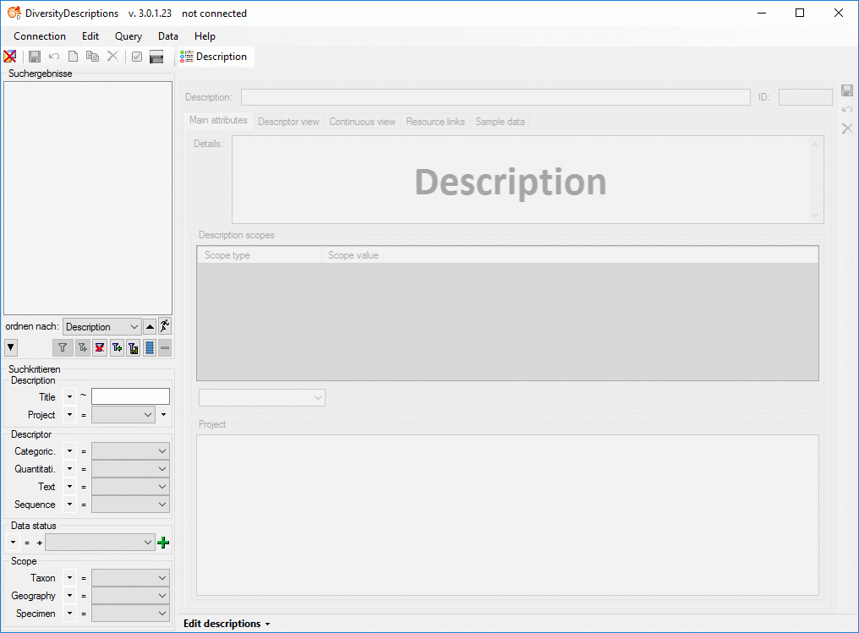
Task: Open the Project value combo box
Action: [123, 415]
